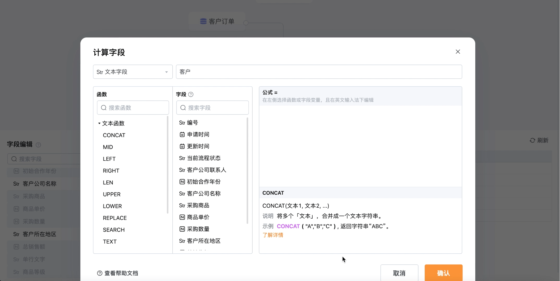Click the calendar icon beside 申请时间
The image size is (560, 281).
tap(182, 135)
